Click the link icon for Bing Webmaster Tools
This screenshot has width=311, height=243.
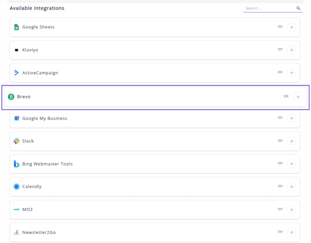coord(280,163)
